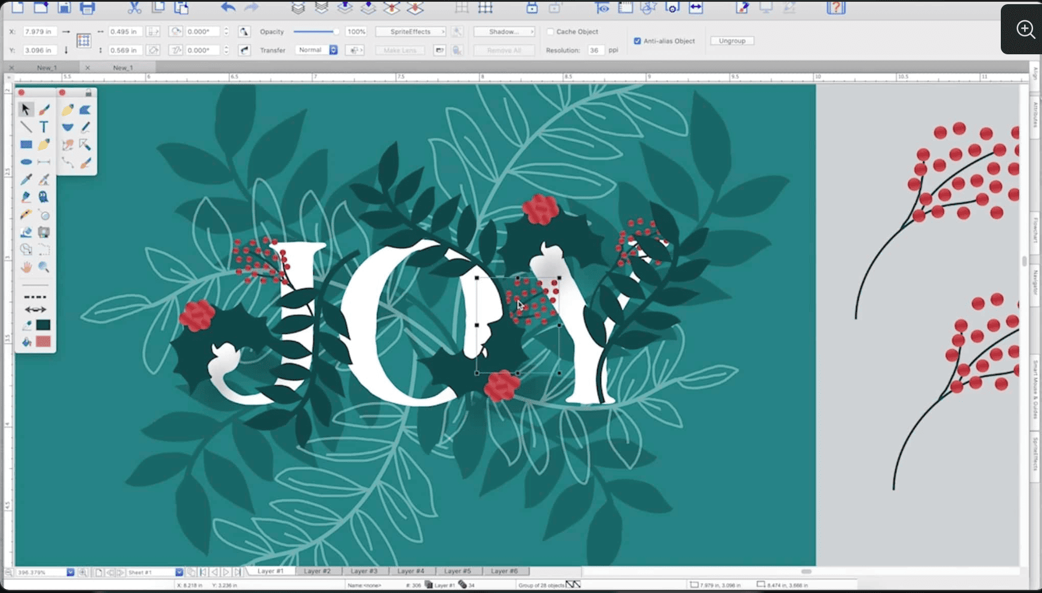The height and width of the screenshot is (593, 1042).
Task: Click the Undo arrow in toolbar
Action: point(228,8)
